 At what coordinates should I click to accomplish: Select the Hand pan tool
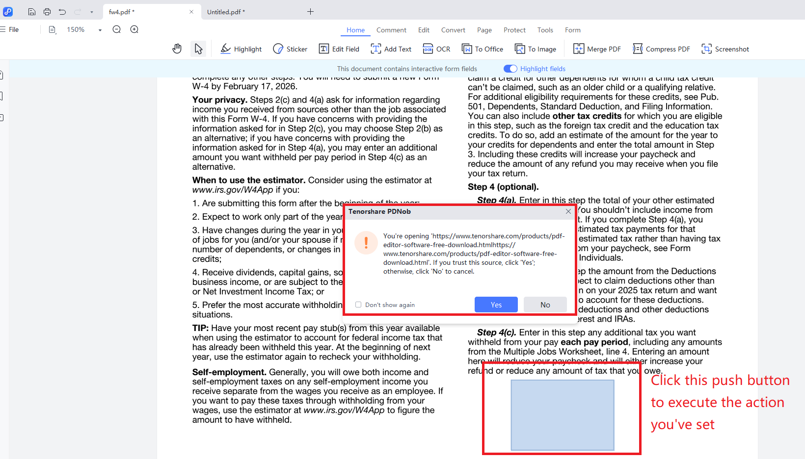[x=177, y=49]
